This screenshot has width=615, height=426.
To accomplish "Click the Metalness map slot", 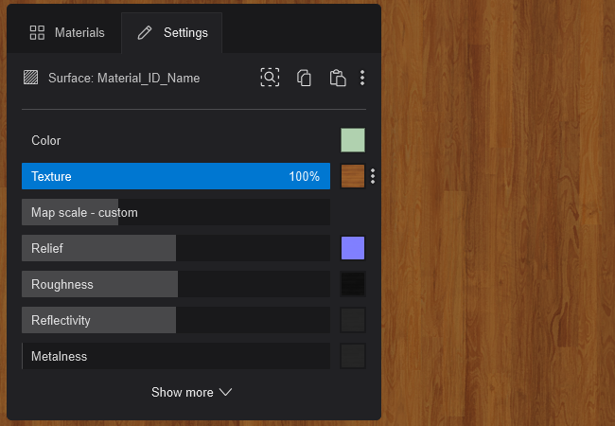I will click(x=353, y=356).
